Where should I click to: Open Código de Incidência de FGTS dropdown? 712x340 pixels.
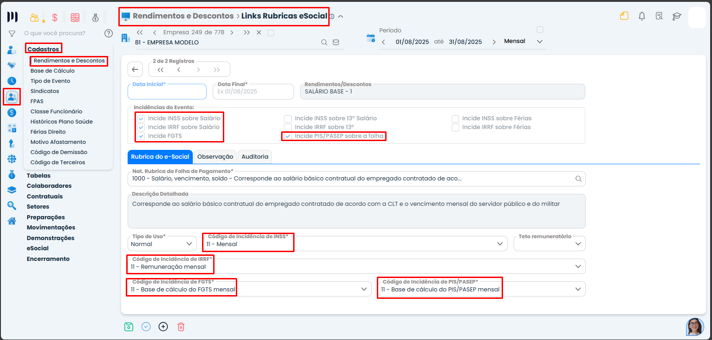[249, 289]
